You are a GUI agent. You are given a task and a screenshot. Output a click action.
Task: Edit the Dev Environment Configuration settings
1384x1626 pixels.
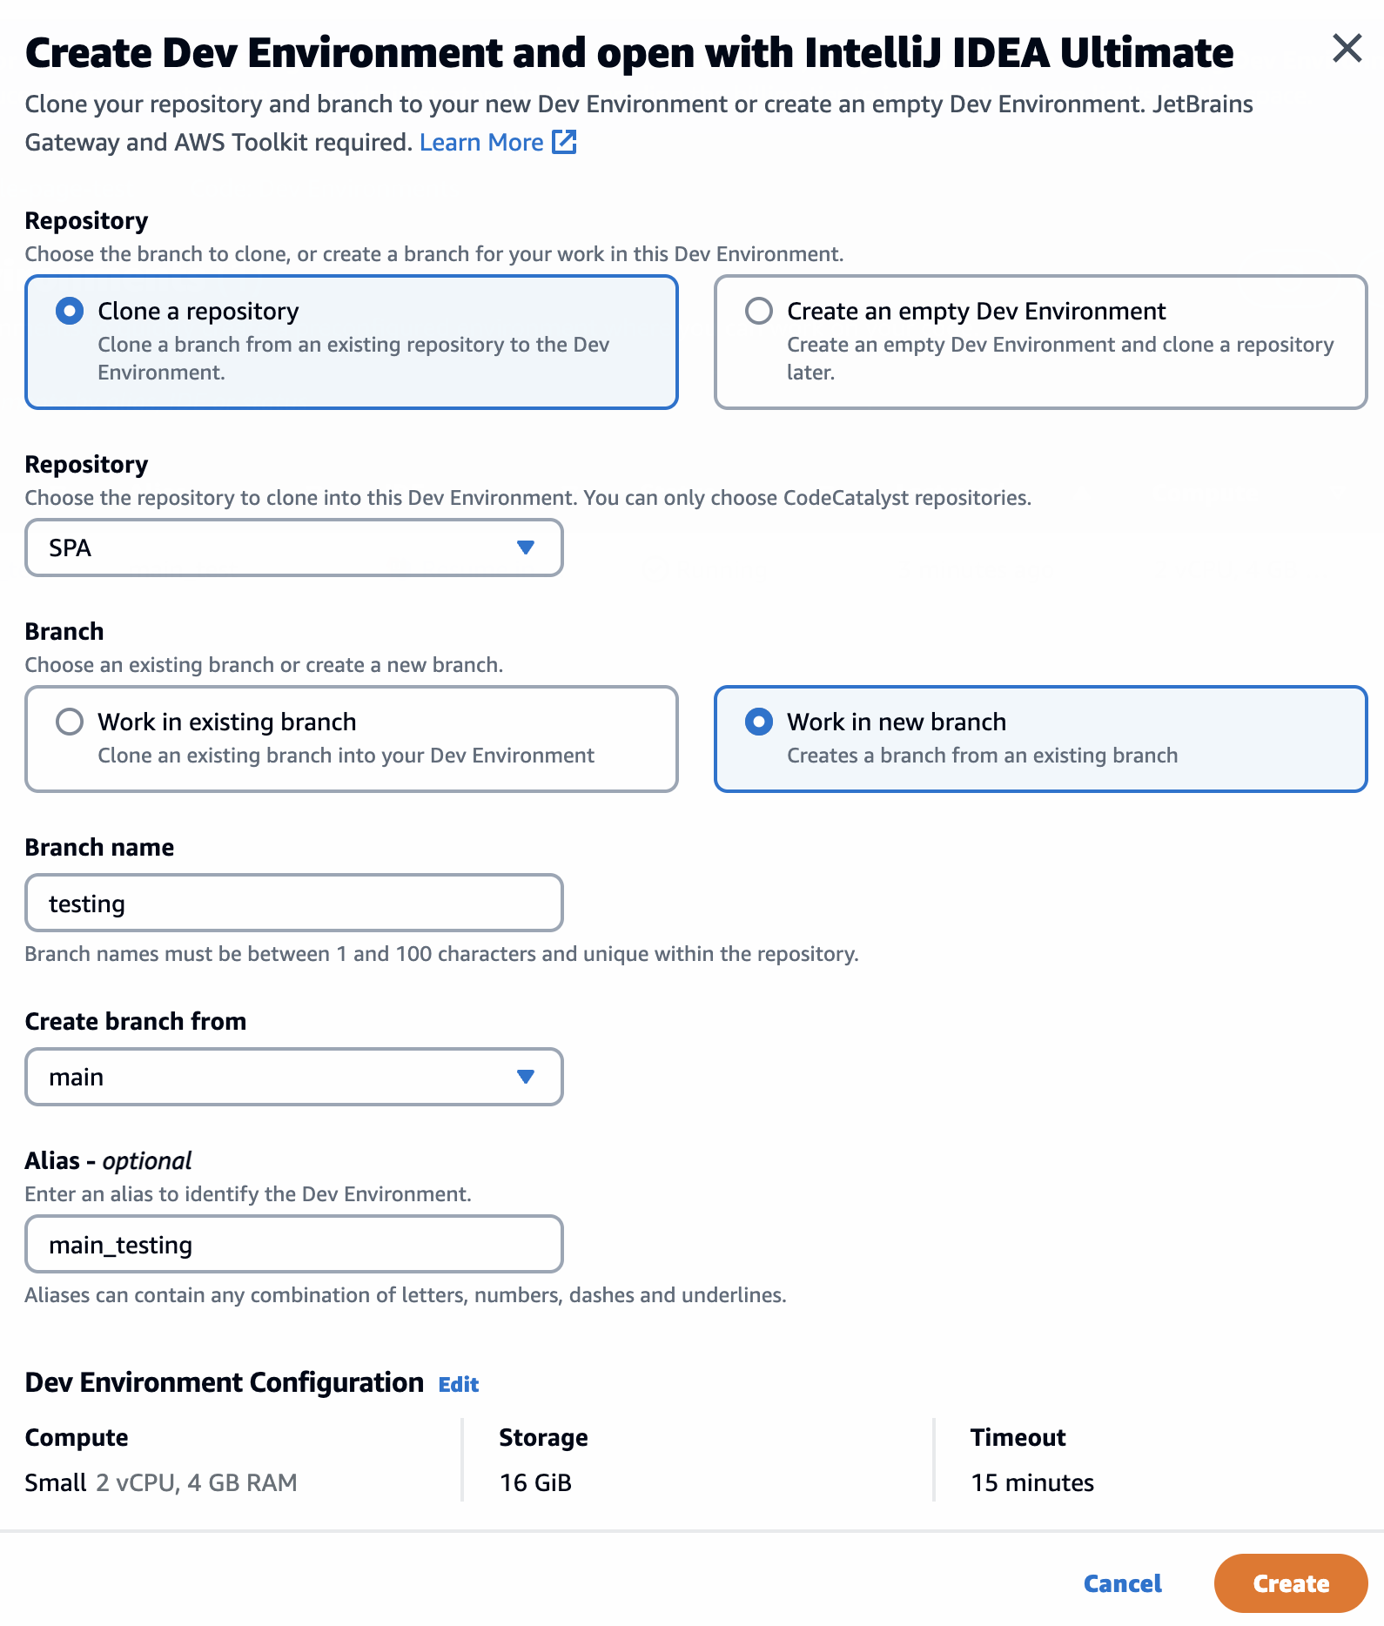tap(458, 1384)
